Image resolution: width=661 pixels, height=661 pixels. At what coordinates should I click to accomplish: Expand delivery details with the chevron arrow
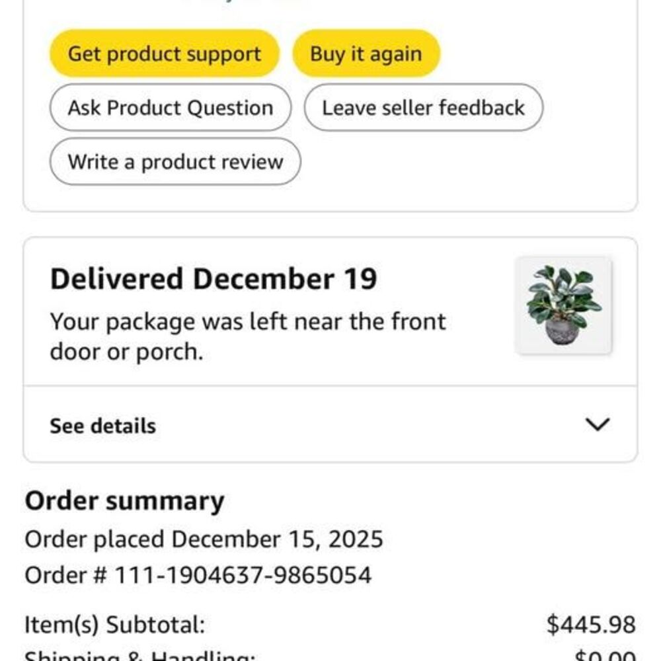598,424
